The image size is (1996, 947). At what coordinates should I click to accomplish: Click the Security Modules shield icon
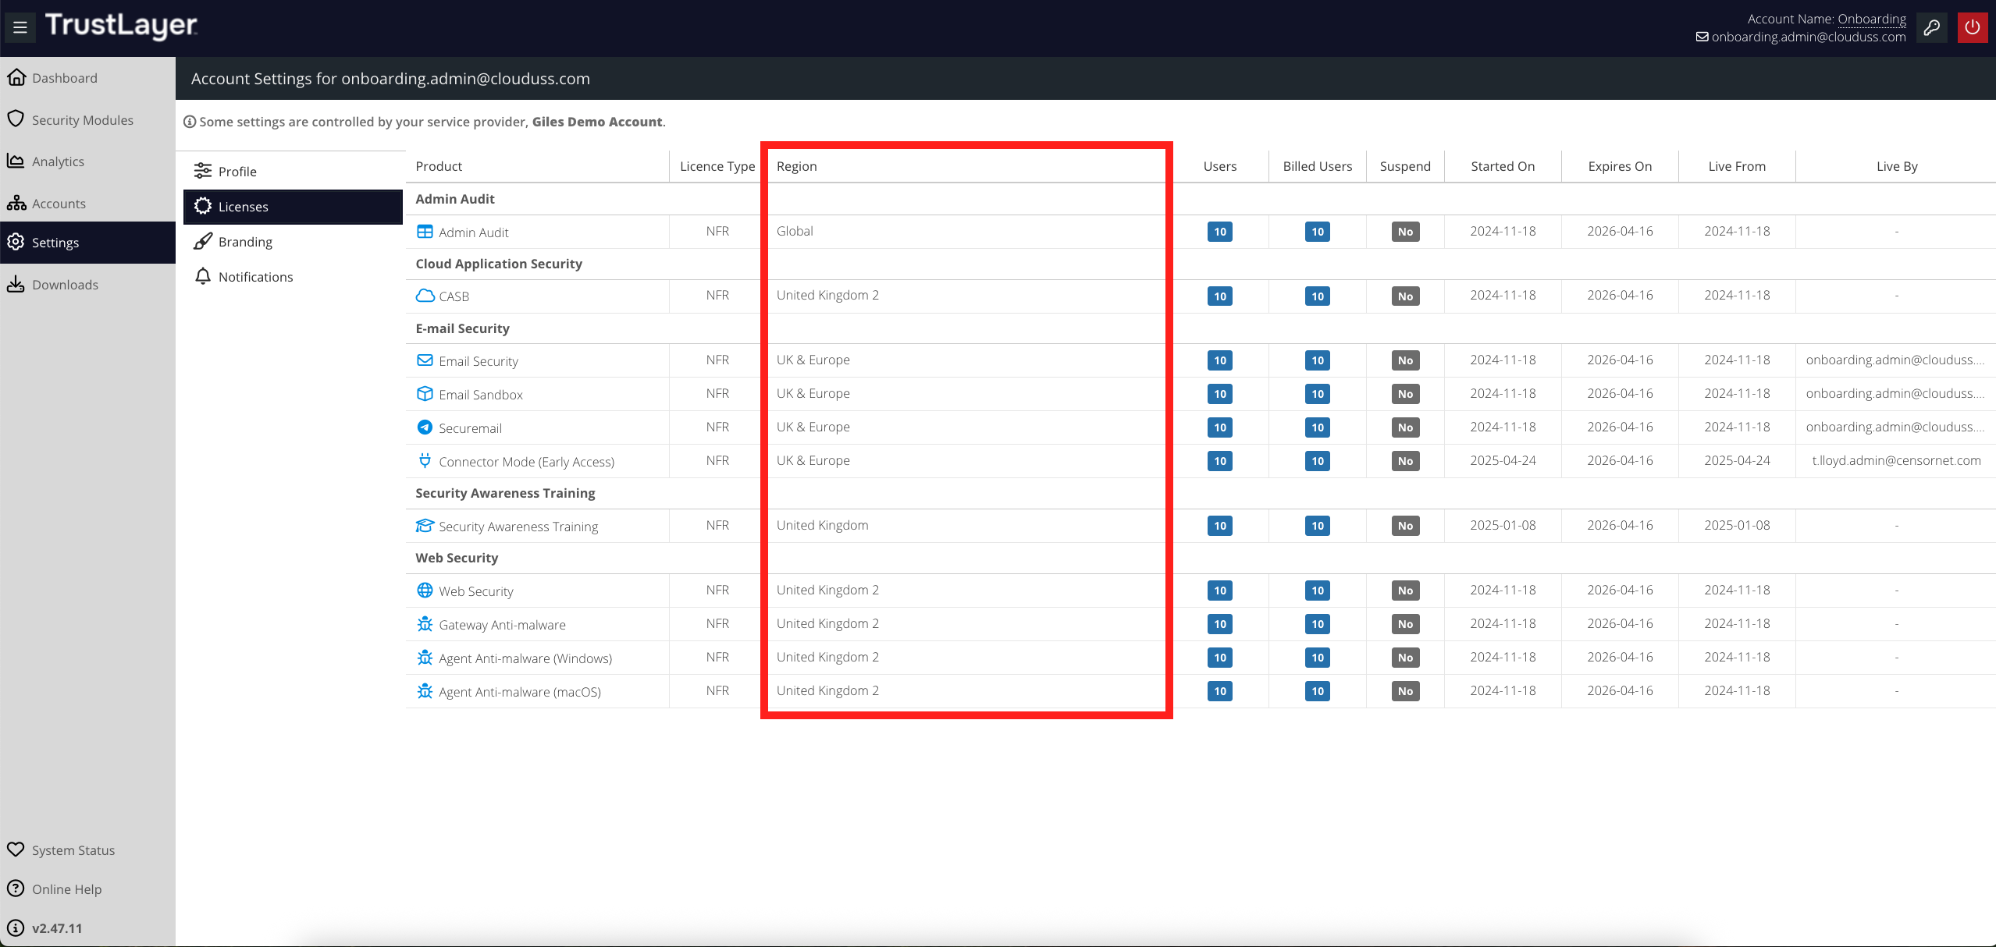click(16, 119)
